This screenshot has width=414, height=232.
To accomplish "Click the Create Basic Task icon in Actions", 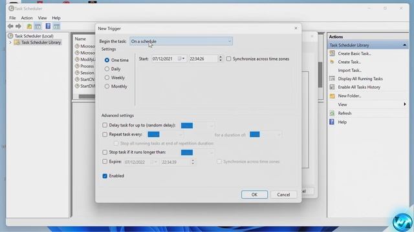I will [332, 53].
